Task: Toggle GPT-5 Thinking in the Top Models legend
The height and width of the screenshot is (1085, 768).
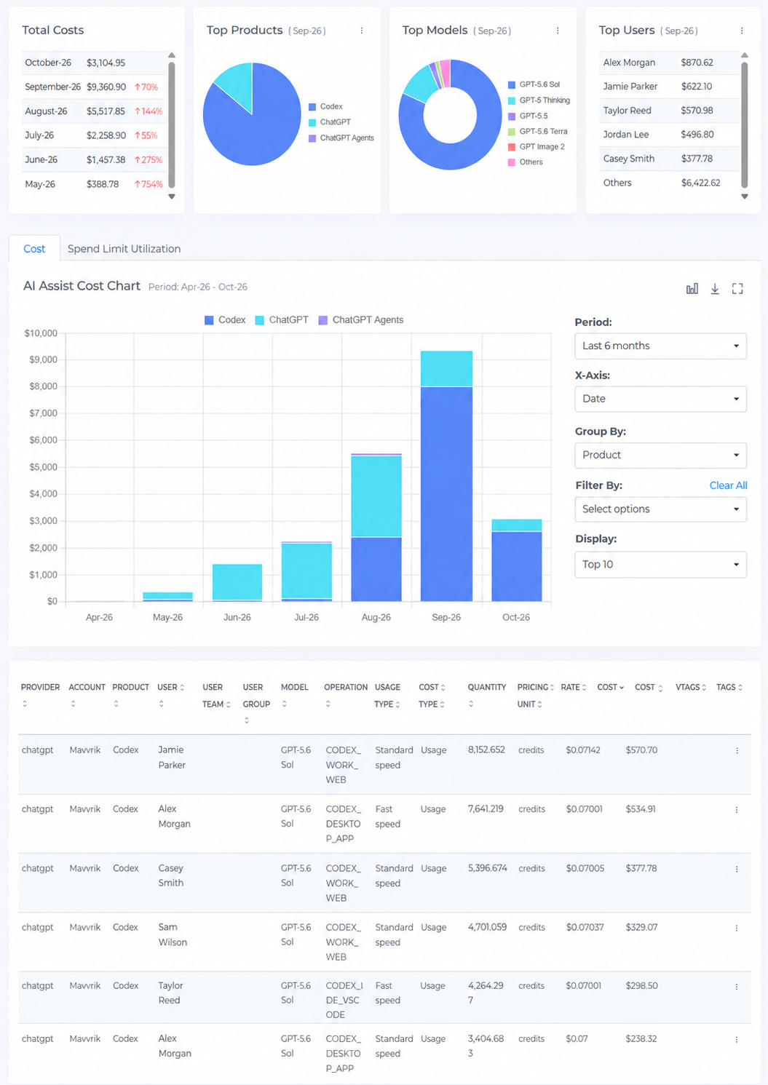Action: coord(539,100)
